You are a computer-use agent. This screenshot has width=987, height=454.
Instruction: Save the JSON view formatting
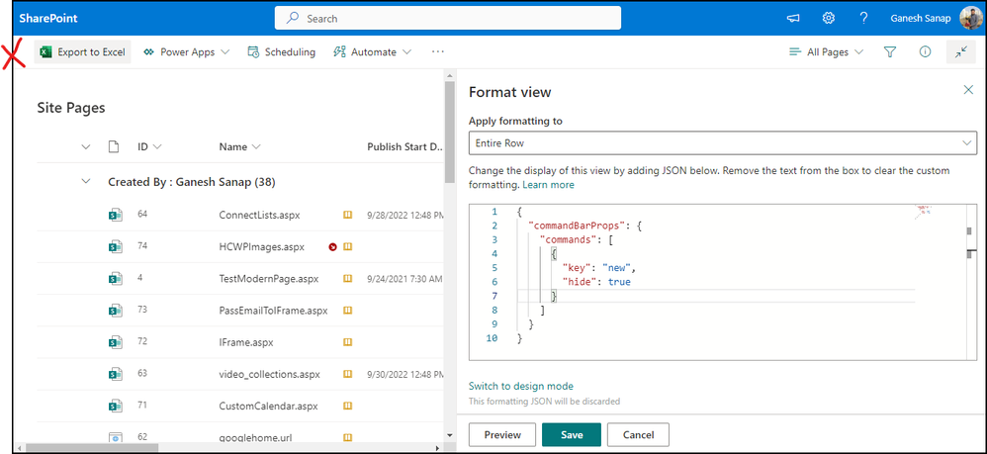pyautogui.click(x=571, y=434)
